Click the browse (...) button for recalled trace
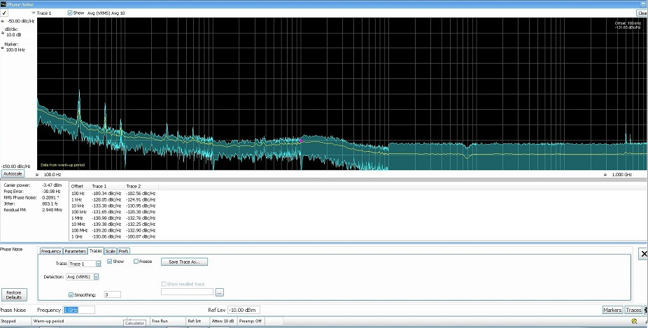 (219, 292)
